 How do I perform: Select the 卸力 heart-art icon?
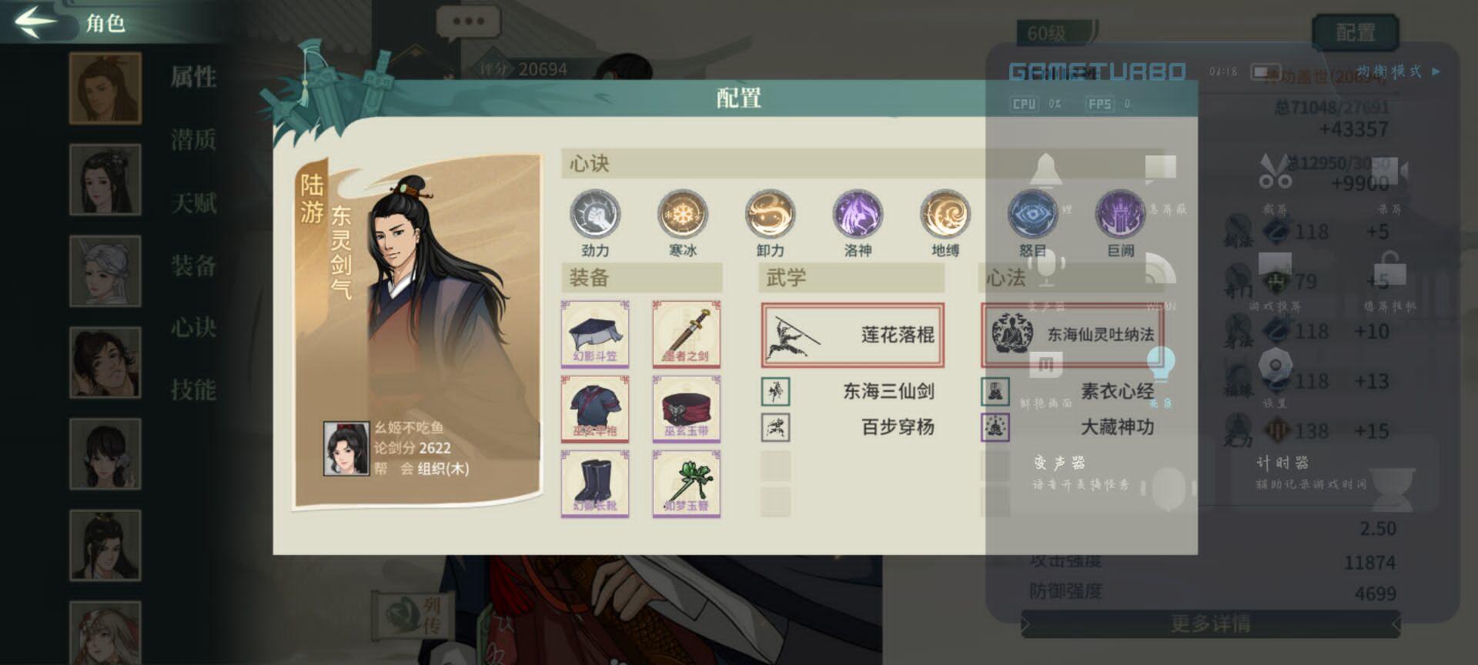point(770,215)
